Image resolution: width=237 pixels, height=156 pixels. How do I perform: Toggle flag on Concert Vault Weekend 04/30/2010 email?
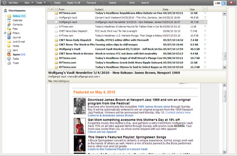[x=205, y=18]
